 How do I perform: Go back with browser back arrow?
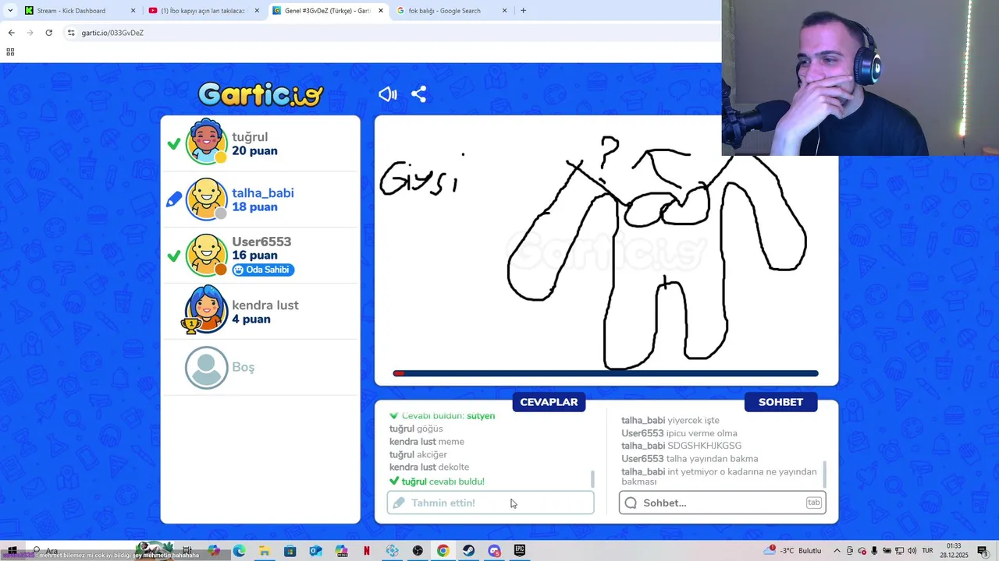pos(11,33)
